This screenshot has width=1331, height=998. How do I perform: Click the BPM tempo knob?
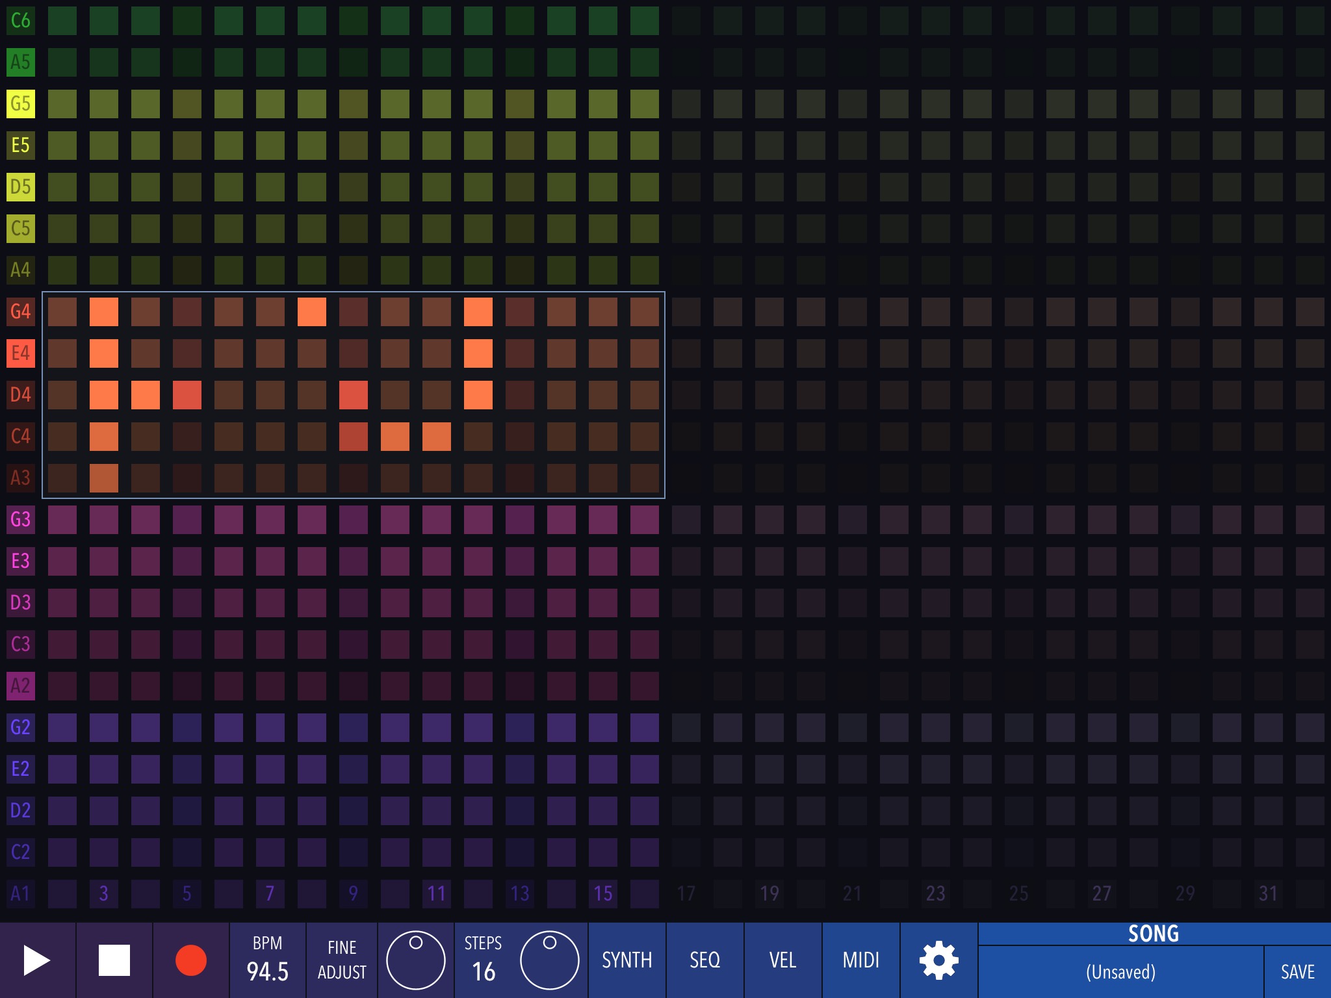coord(416,960)
